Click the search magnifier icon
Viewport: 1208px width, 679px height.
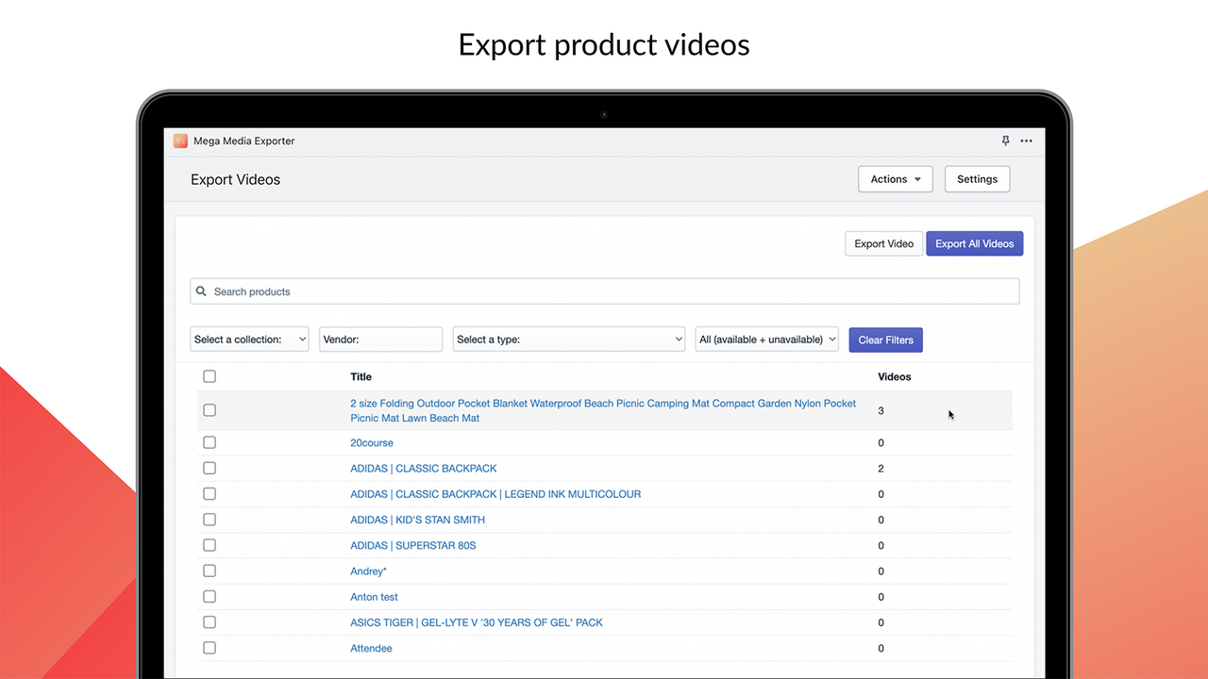(201, 290)
